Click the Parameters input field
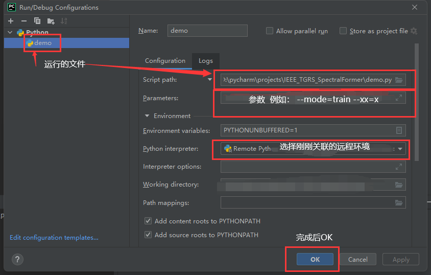Viewport: 431px width, 275px height. click(x=313, y=98)
